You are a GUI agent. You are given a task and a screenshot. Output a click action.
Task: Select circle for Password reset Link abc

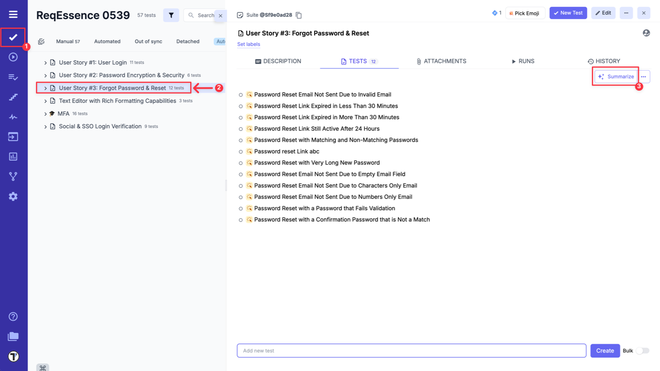241,152
